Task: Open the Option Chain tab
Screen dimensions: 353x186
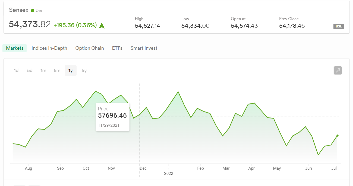Action: (x=90, y=48)
